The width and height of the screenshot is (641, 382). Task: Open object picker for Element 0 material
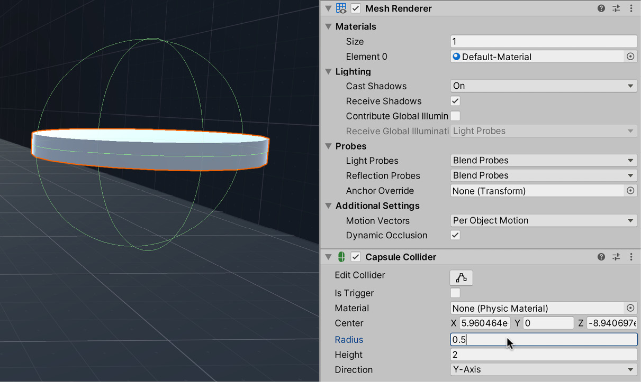coord(630,57)
